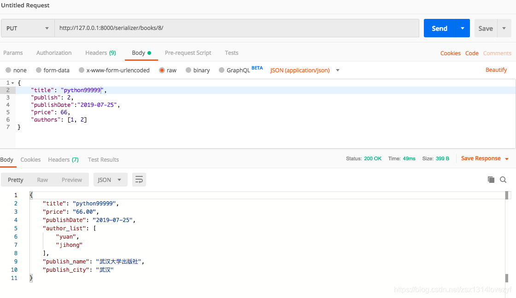Toggle line wrap in response viewer
Viewport: 516px width, 298px height.
coord(139,180)
